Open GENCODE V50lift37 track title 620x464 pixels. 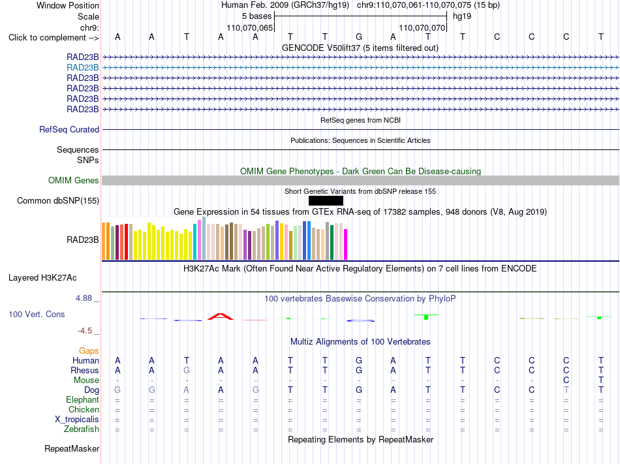pos(360,48)
